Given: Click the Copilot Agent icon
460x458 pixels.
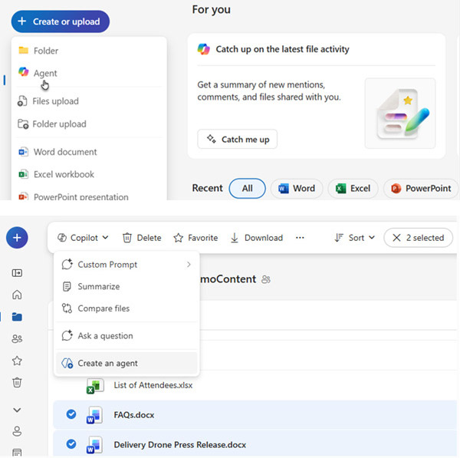Looking at the screenshot, I should [24, 72].
